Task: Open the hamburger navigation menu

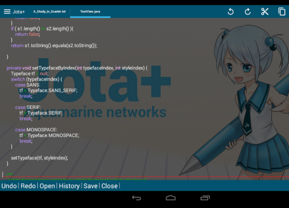Action: pyautogui.click(x=7, y=11)
